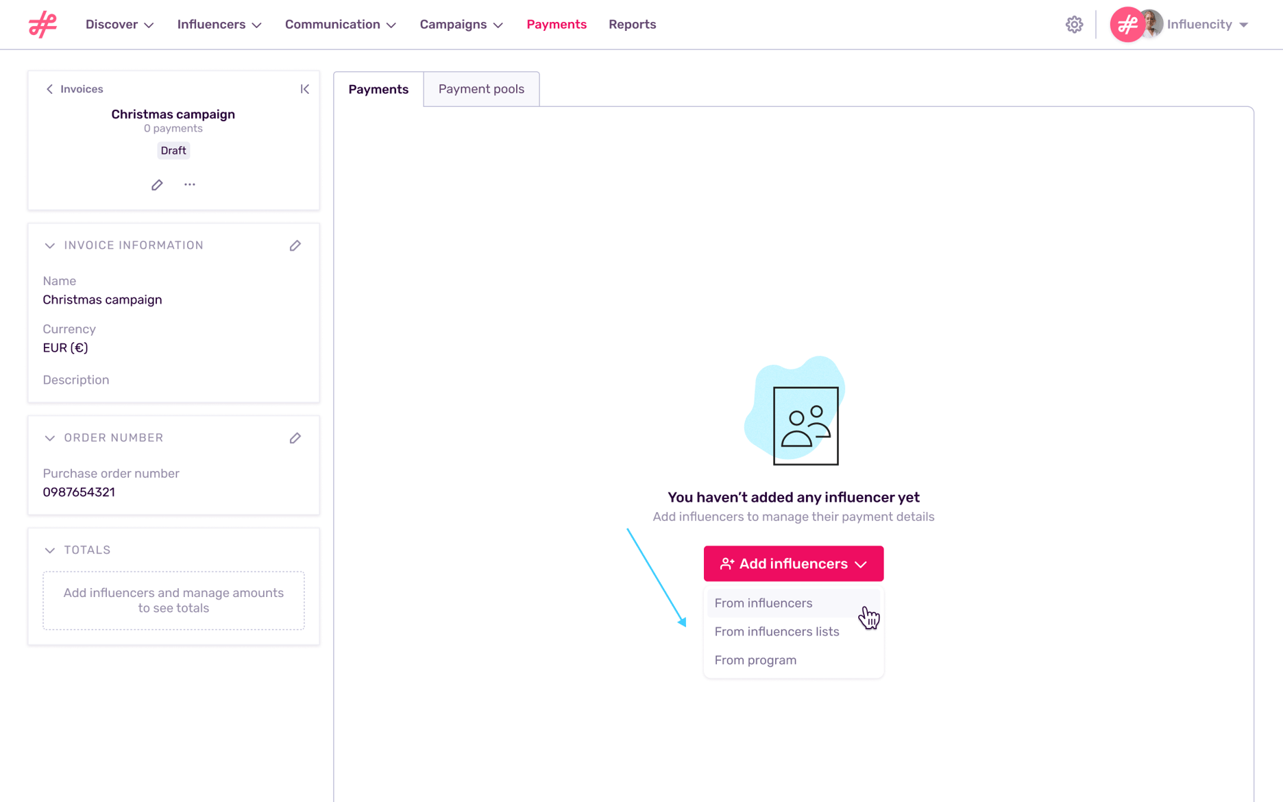The height and width of the screenshot is (802, 1283).
Task: Edit the Christmas campaign invoice name
Action: pos(156,184)
